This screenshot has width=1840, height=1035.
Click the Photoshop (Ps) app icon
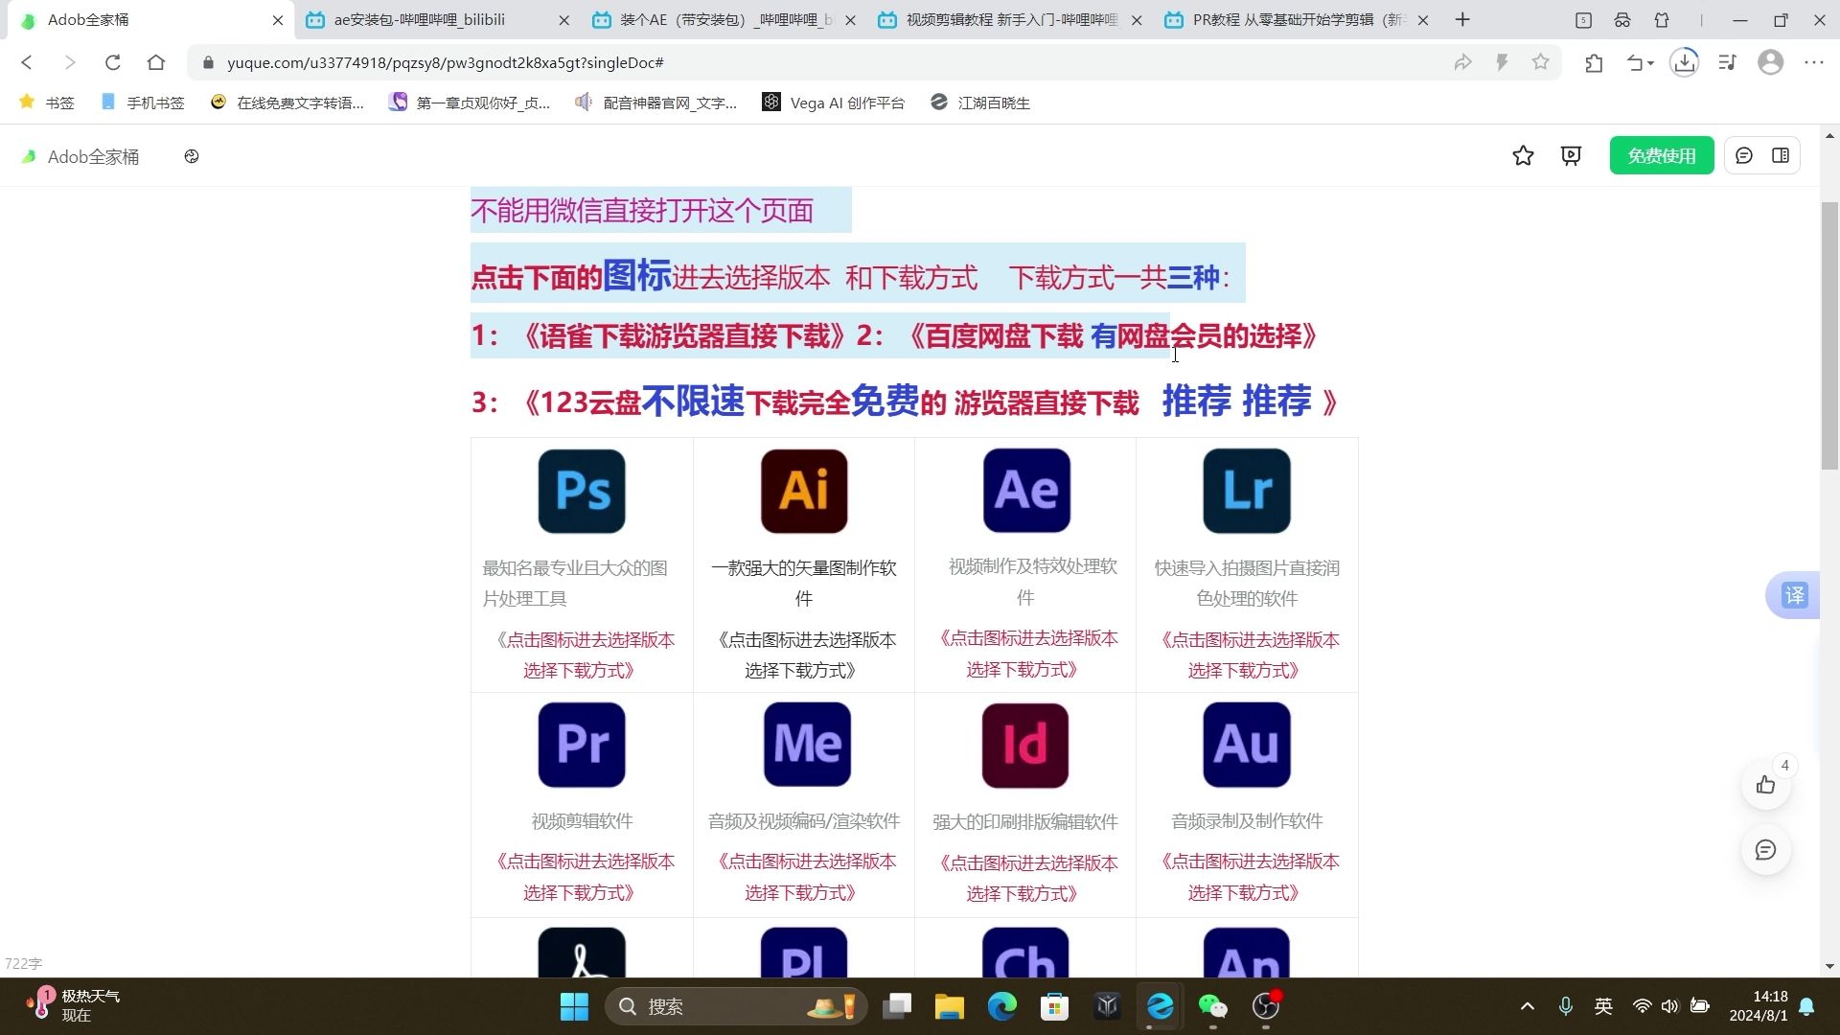pos(582,491)
